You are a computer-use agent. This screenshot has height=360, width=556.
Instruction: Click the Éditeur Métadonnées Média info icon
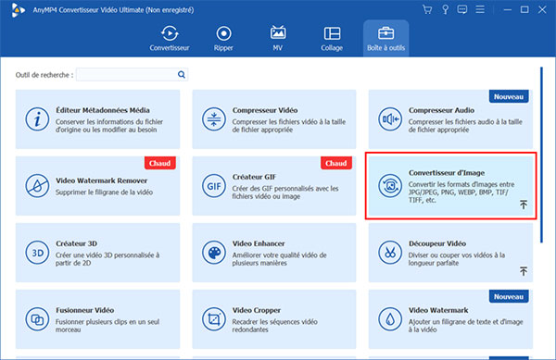pyautogui.click(x=37, y=119)
